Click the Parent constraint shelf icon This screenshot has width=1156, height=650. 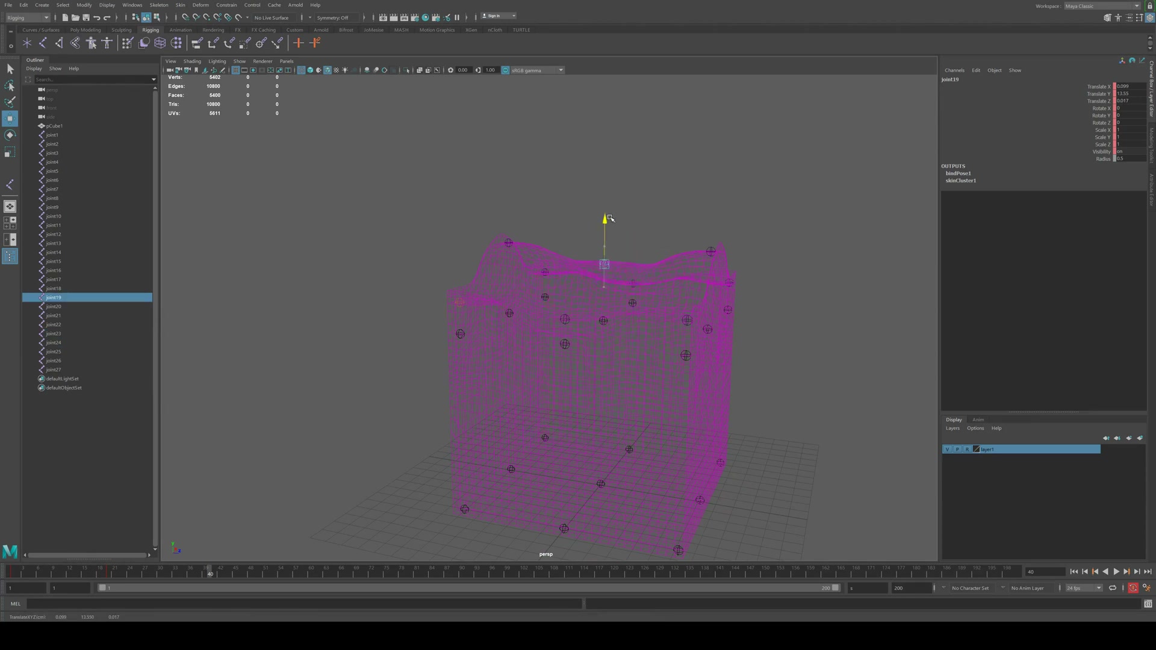(x=196, y=43)
